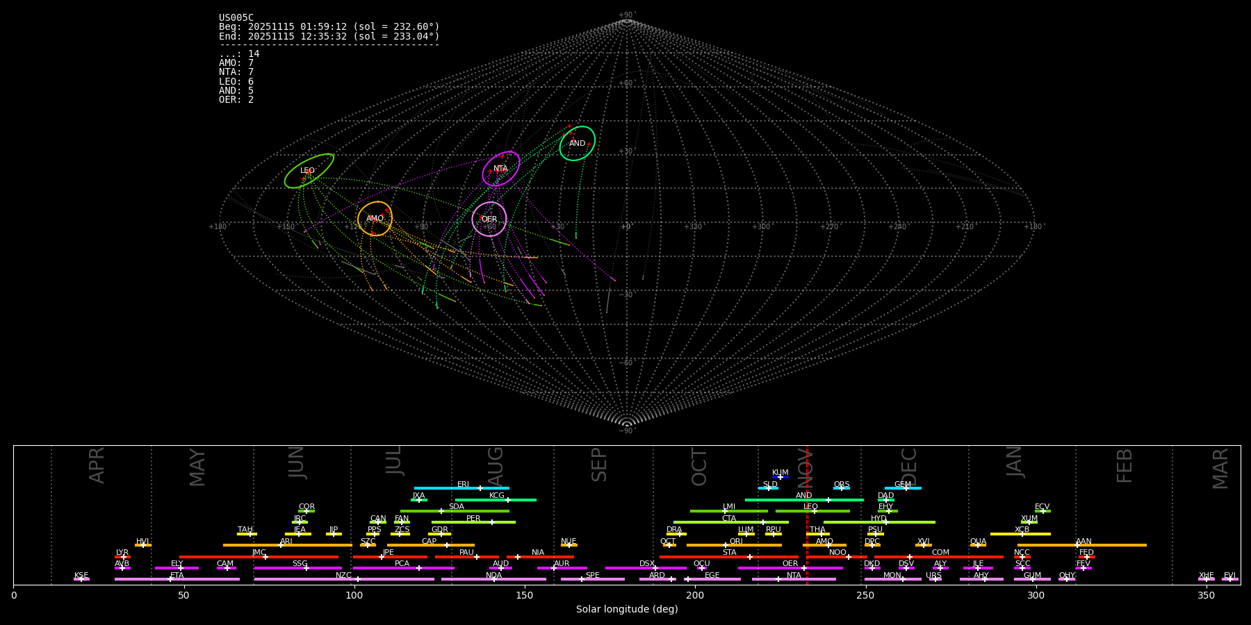The height and width of the screenshot is (625, 1251).
Task: Click the ORI shower bar in timeline
Action: [734, 545]
